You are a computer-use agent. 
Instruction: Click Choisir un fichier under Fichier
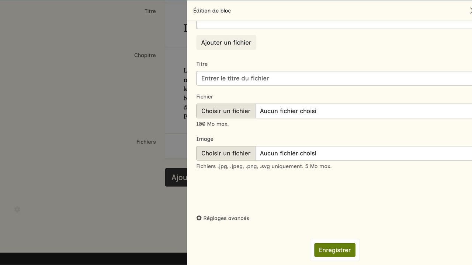pyautogui.click(x=226, y=111)
